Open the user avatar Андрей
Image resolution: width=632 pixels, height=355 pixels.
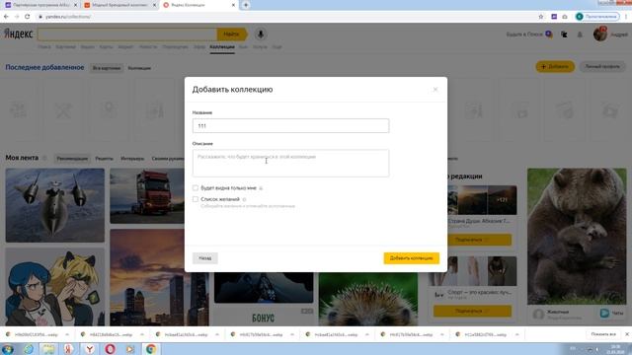click(x=600, y=35)
